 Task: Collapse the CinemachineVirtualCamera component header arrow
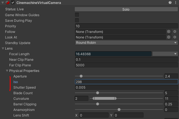pos(2,3)
